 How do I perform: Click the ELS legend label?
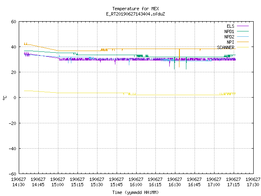click(x=230, y=26)
